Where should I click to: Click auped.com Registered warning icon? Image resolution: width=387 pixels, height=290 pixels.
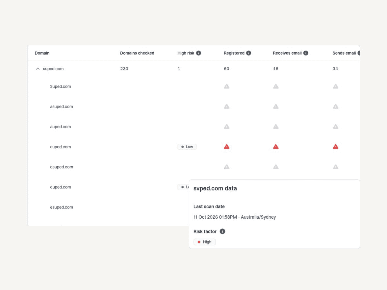pos(226,127)
